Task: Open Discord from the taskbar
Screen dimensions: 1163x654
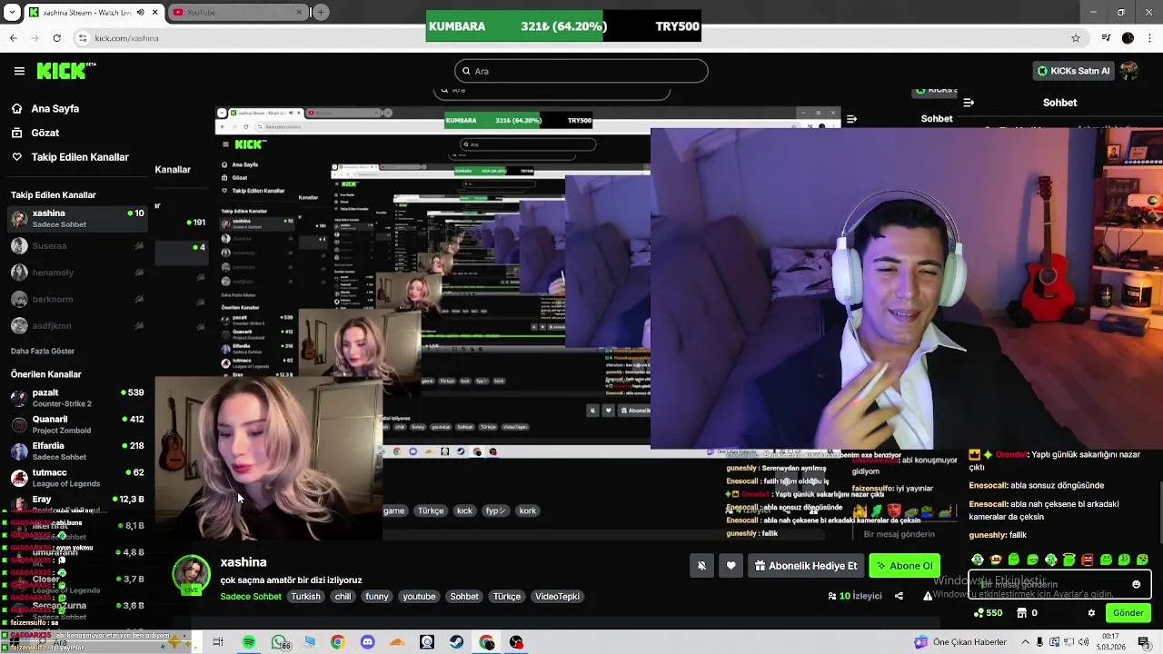Action: coord(367,642)
